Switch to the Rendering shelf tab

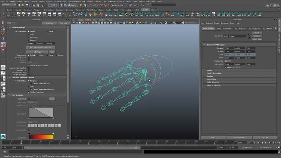click(x=80, y=10)
